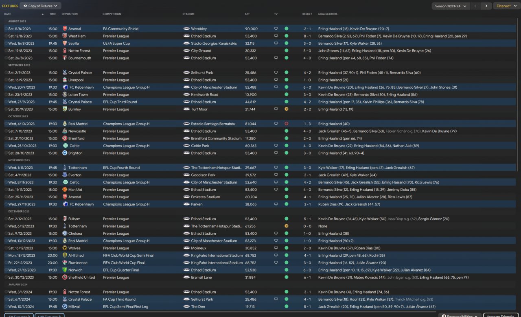Toggle the selection circle for Sat, 5/8/2023

tap(6, 29)
